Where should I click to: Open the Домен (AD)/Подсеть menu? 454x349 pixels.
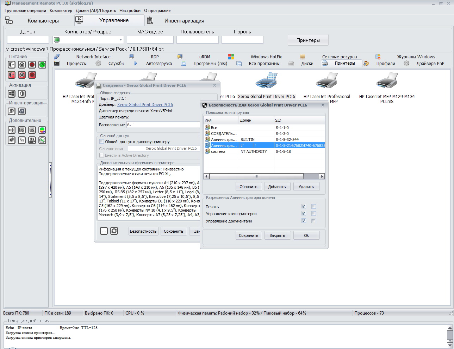click(96, 11)
